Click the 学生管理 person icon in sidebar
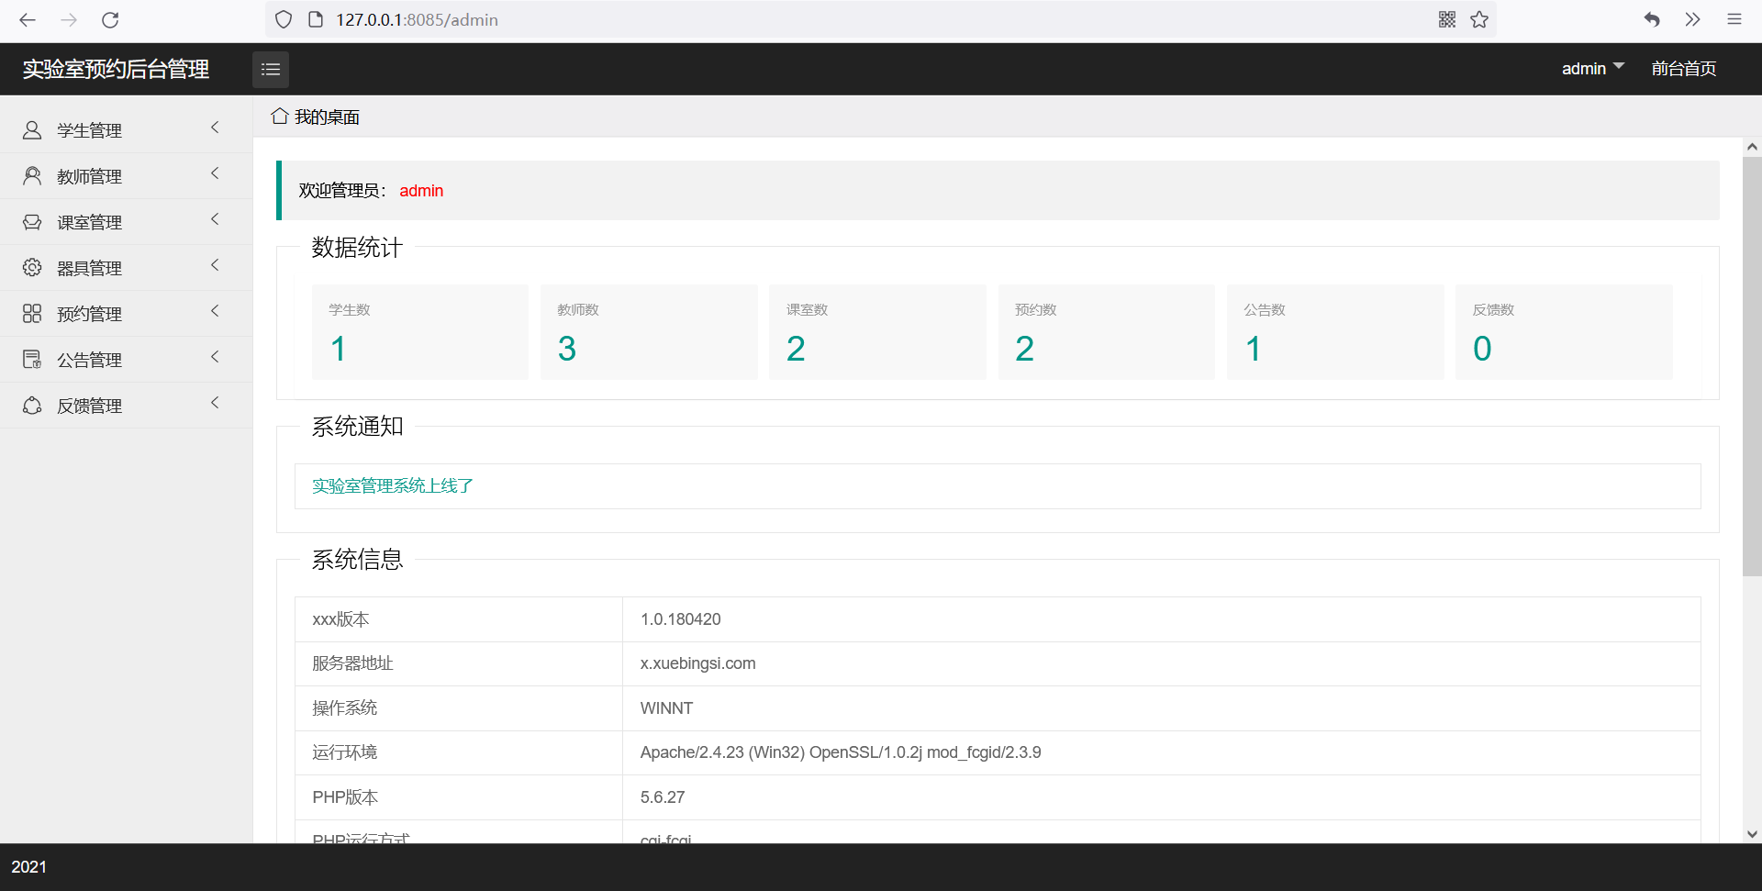Image resolution: width=1762 pixels, height=891 pixels. (32, 130)
